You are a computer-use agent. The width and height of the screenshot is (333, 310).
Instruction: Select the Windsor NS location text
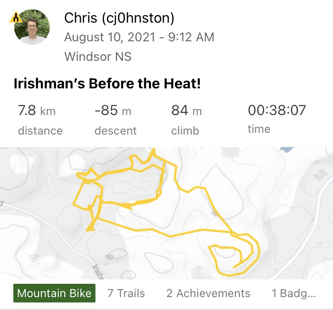click(98, 56)
